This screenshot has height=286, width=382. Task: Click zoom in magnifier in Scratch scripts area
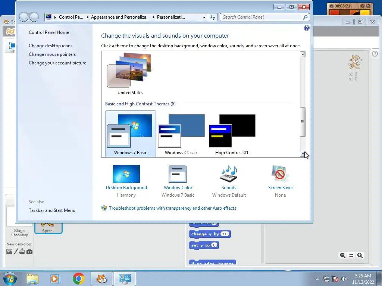click(360, 255)
